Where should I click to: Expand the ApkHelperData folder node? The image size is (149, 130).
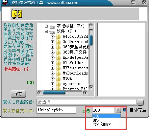(52, 57)
